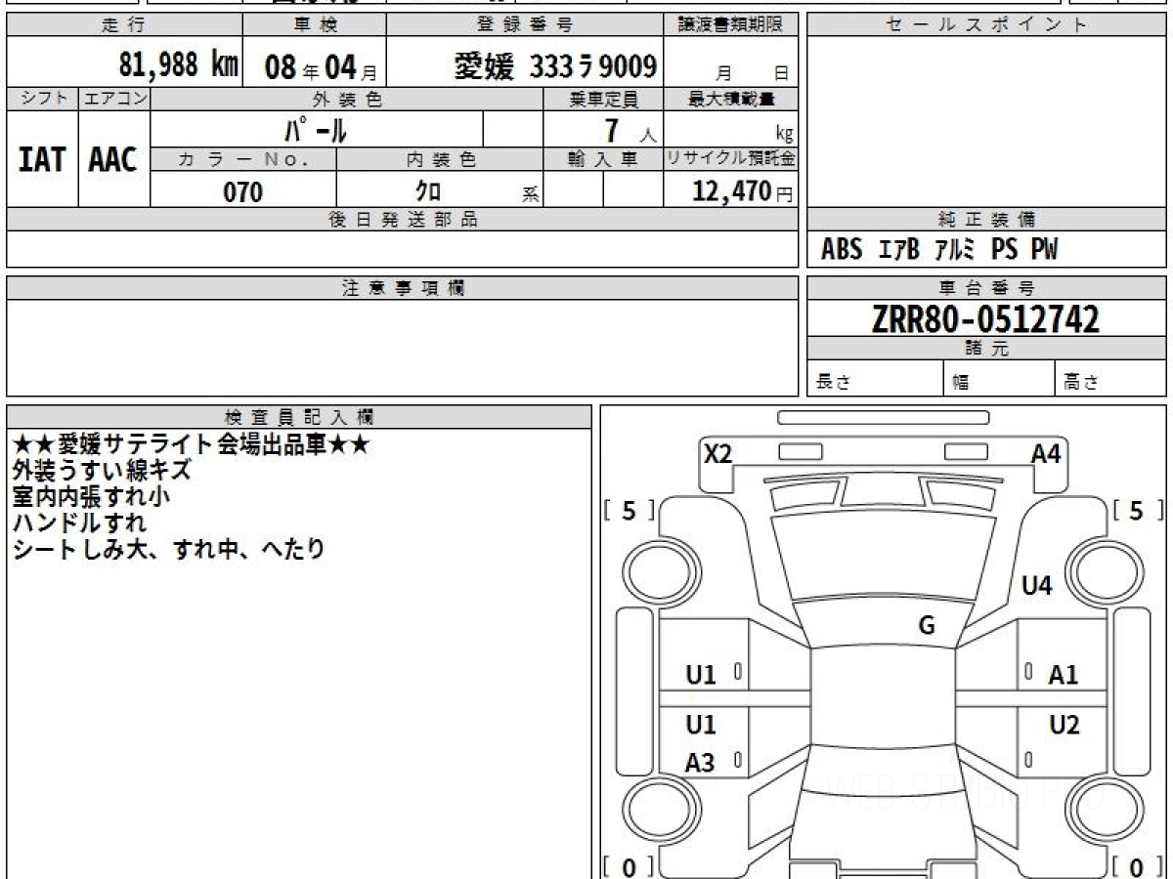
Task: Click the [5] tire rating left of diagram
Action: click(630, 510)
